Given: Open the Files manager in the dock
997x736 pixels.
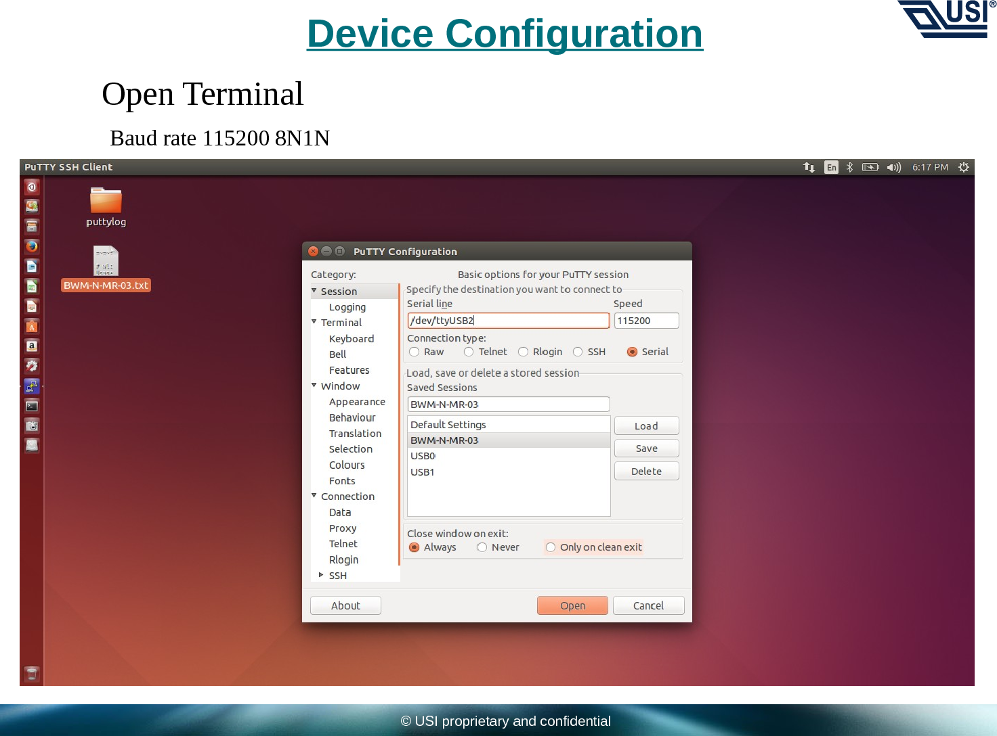Looking at the screenshot, I should pyautogui.click(x=32, y=227).
